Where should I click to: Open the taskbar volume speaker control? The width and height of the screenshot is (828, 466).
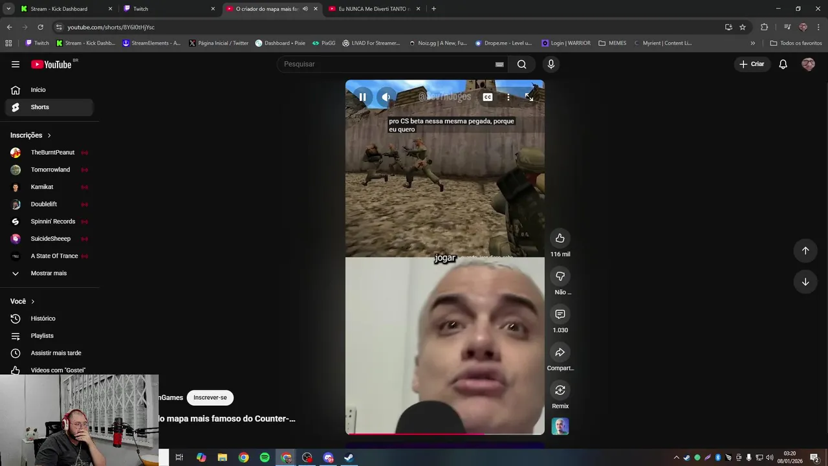[770, 458]
